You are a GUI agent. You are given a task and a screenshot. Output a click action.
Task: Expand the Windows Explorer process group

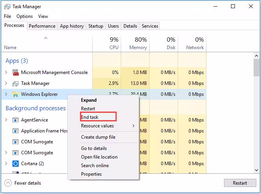click(6, 94)
